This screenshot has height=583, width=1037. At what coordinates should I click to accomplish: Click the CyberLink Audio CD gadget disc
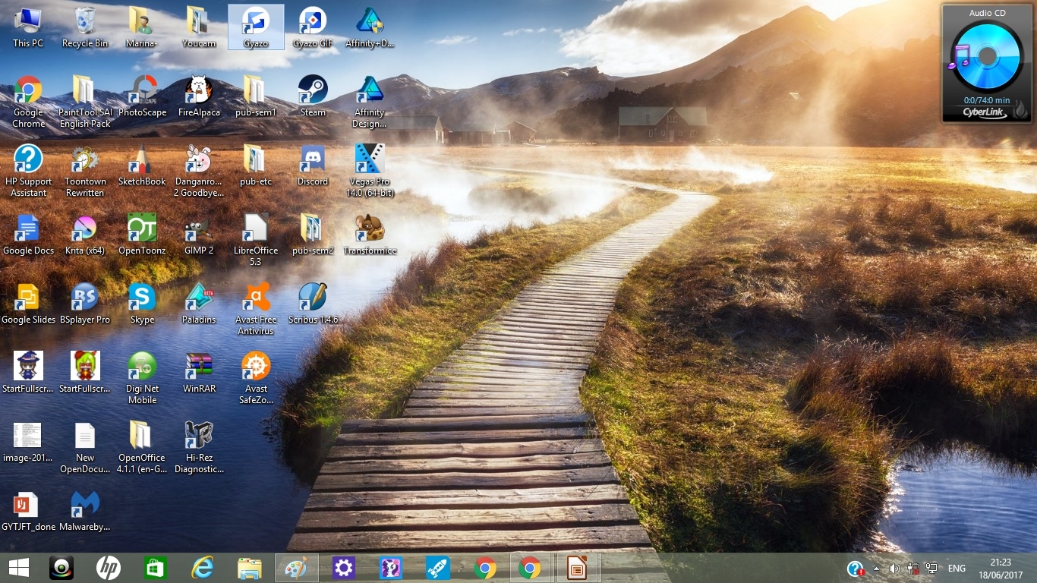pyautogui.click(x=987, y=57)
